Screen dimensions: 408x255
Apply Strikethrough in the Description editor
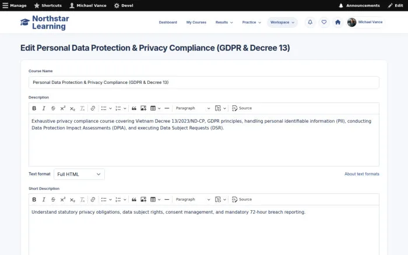pos(53,108)
